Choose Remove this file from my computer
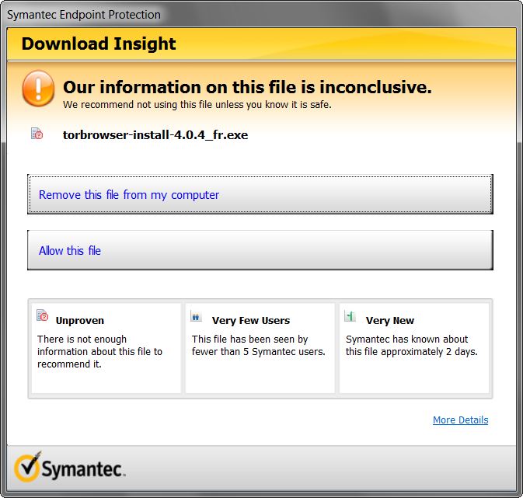Image resolution: width=523 pixels, height=498 pixels. 260,194
